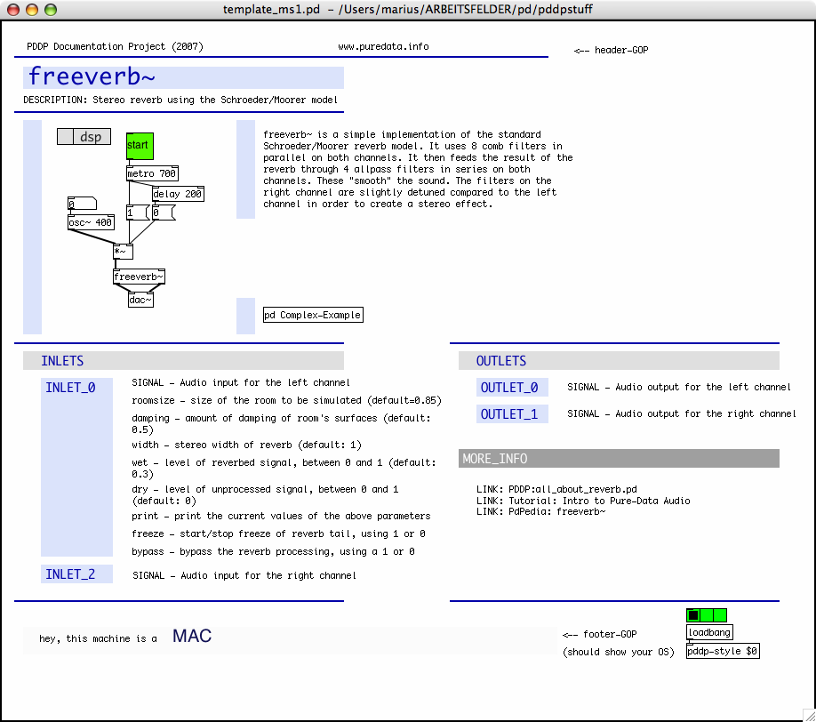816x722 pixels.
Task: Open LINK PDDP:all_about_reverb.pd
Action: point(556,489)
